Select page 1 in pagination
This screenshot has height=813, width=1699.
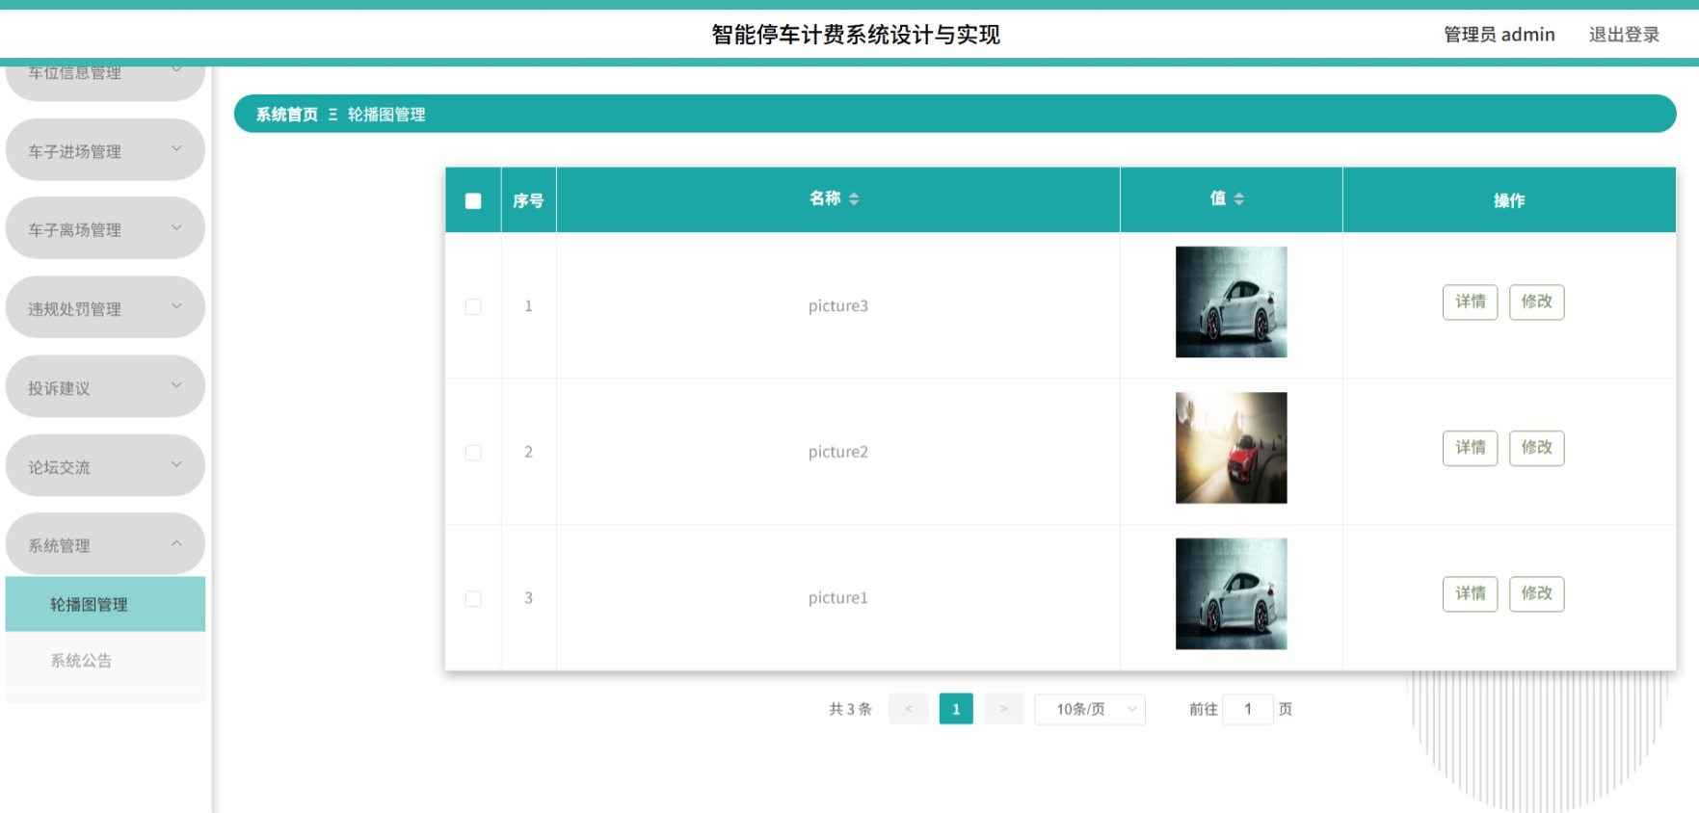click(956, 709)
